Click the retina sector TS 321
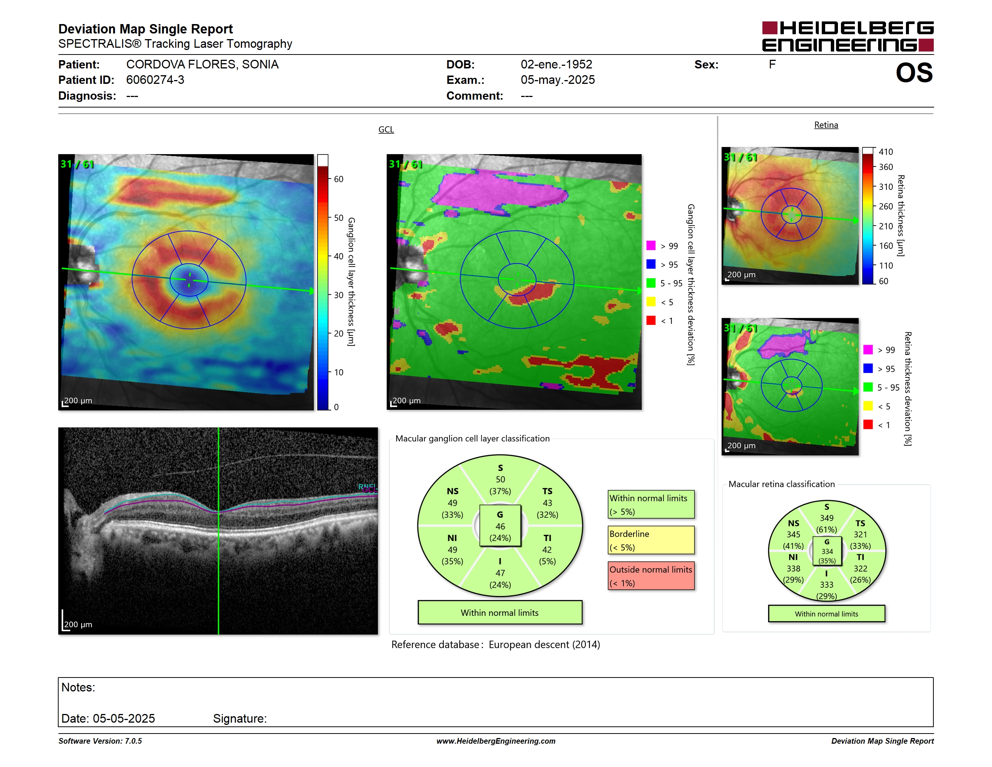The height and width of the screenshot is (767, 992). [x=860, y=534]
